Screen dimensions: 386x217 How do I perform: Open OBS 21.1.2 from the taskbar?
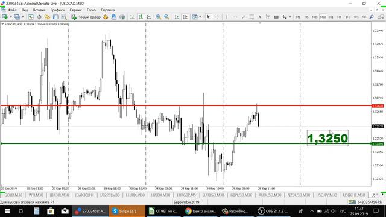point(273,211)
